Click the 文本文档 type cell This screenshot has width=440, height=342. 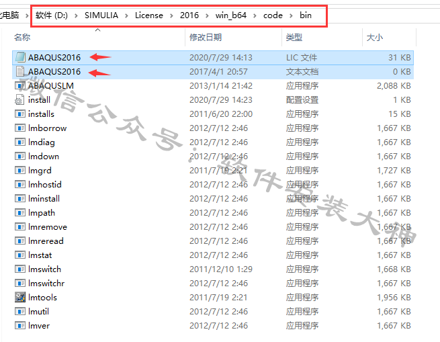(302, 72)
